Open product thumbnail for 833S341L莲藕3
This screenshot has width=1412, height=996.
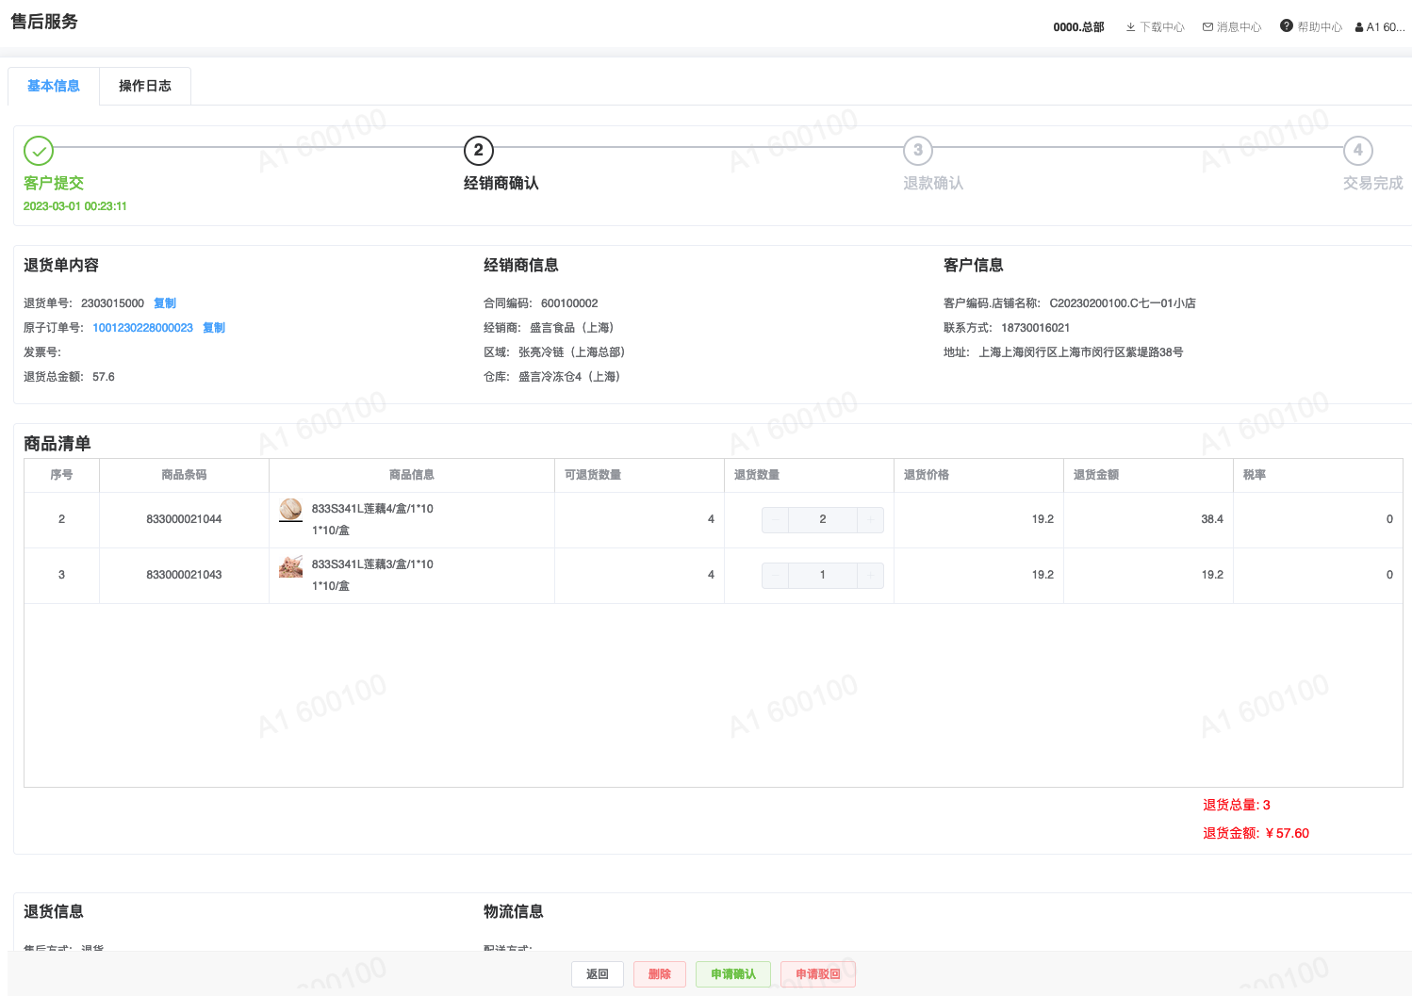tap(291, 565)
